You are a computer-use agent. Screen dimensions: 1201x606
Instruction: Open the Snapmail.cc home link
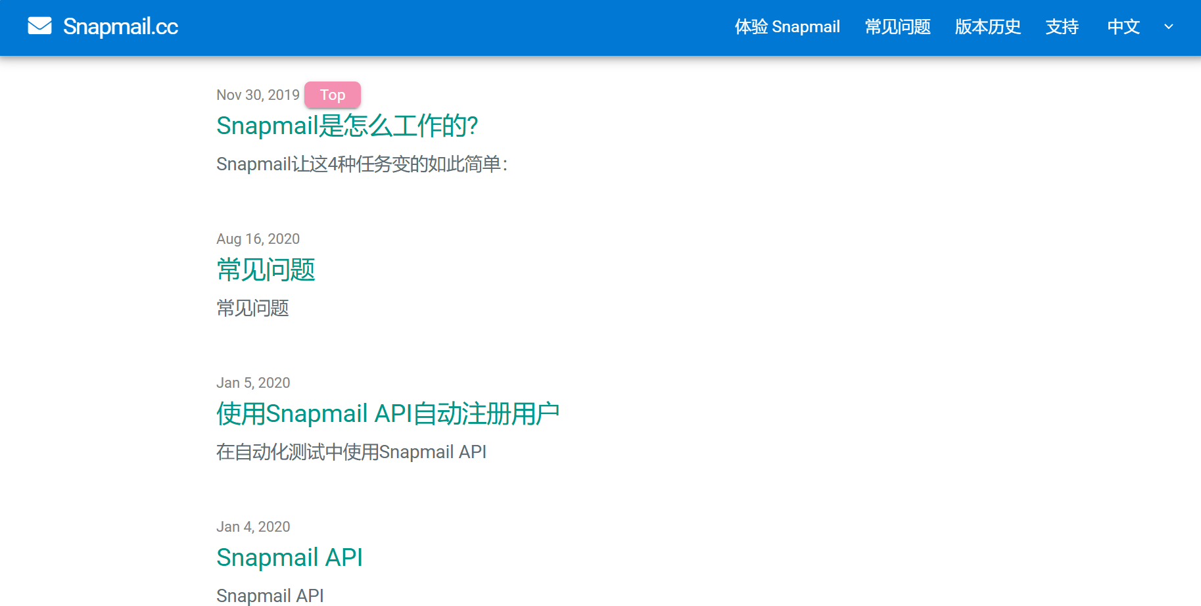coord(120,26)
